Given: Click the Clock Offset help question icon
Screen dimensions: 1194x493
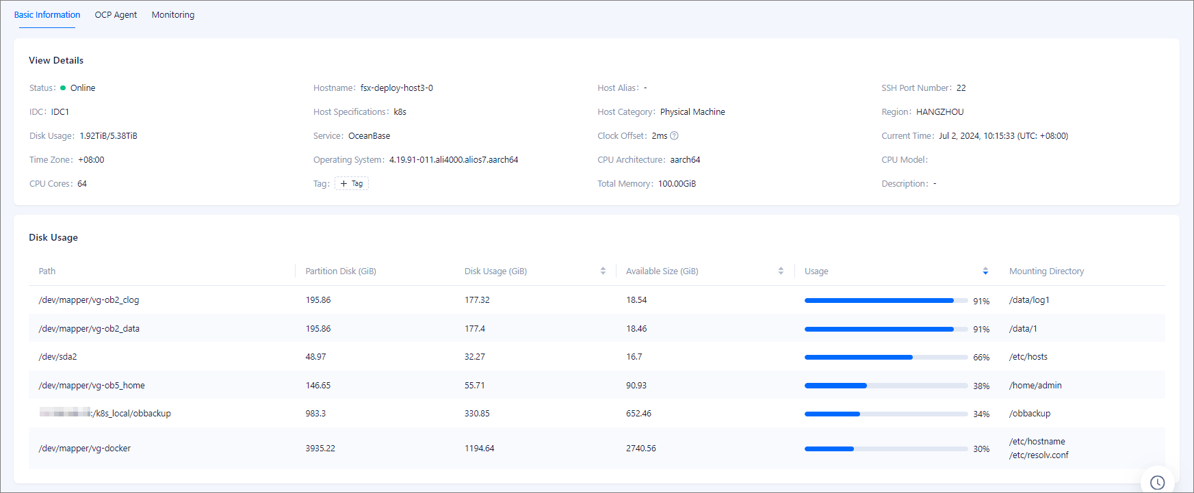Looking at the screenshot, I should pyautogui.click(x=674, y=136).
